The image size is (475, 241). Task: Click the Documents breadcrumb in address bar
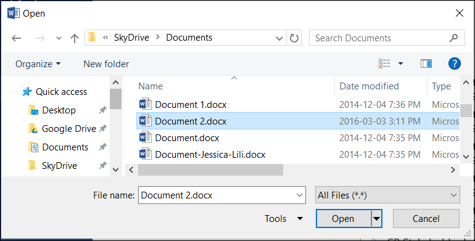click(189, 38)
